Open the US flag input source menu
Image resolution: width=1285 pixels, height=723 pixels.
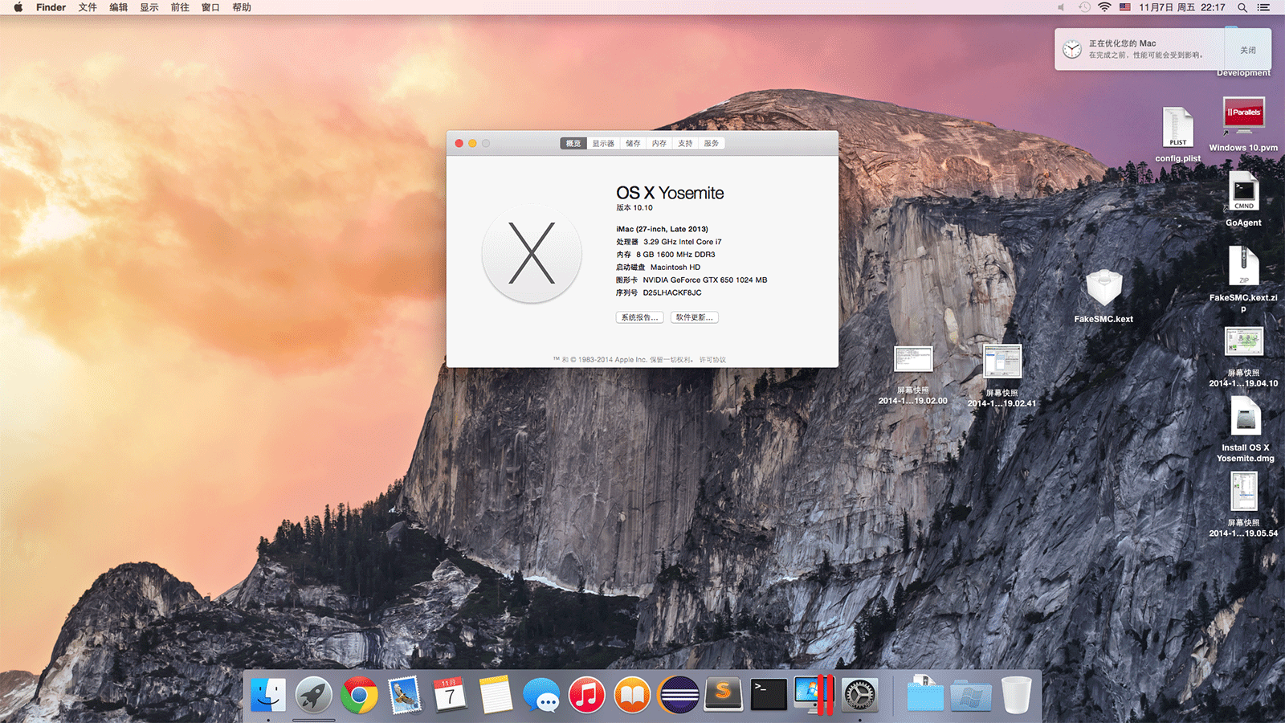pyautogui.click(x=1125, y=7)
